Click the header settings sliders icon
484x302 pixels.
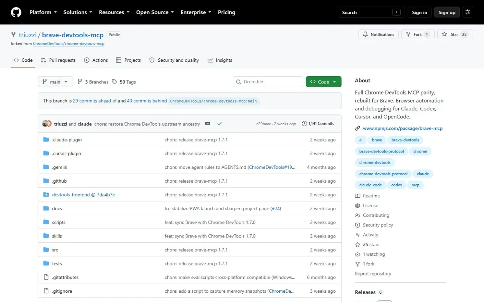click(468, 12)
